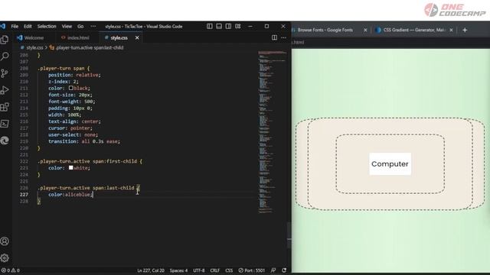Open the Go menu
Screen dimensions: 490x275
(80, 27)
